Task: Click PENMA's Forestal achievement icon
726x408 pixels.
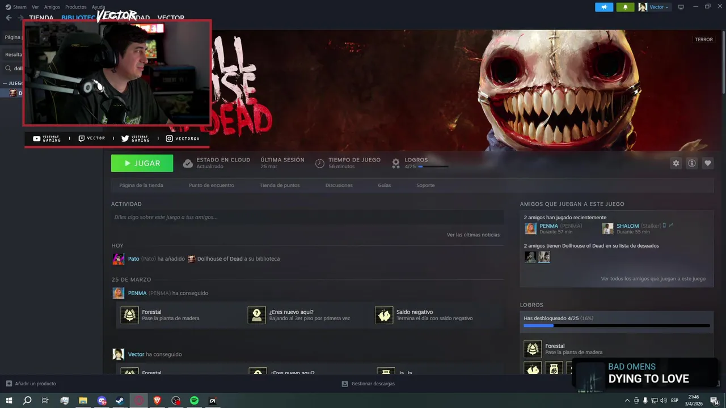Action: pos(130,315)
